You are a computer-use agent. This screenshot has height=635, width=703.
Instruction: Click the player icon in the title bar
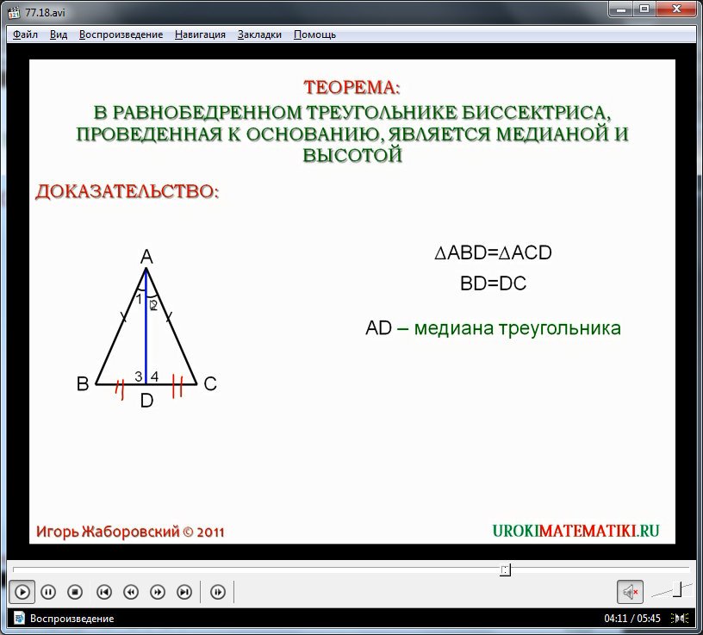[14, 11]
